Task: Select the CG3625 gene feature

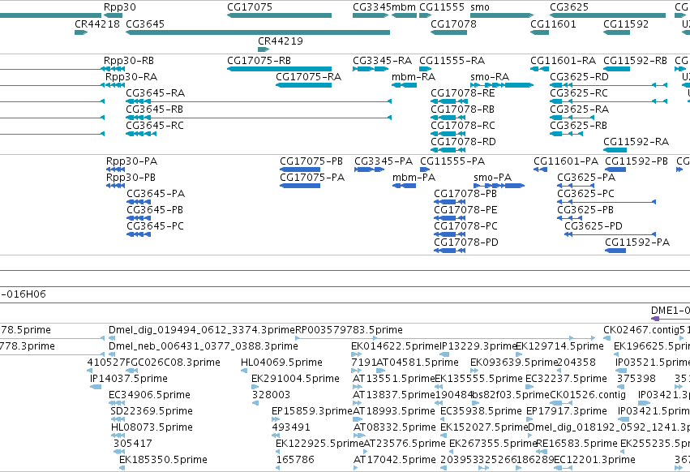Action: point(608,15)
